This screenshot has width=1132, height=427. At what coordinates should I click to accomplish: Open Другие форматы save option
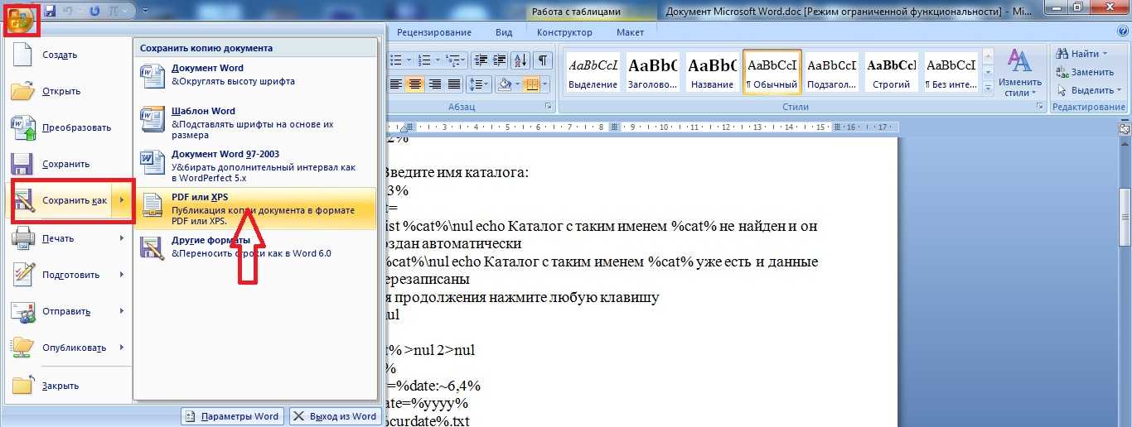point(259,247)
